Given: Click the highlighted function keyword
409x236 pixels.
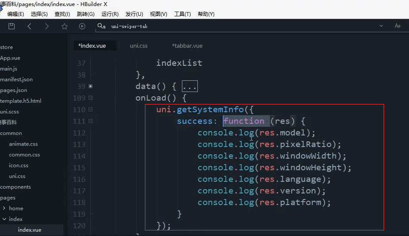Looking at the screenshot, I should click(243, 121).
